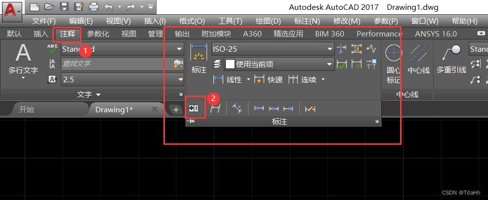
Task: Click the text justify A|A icon
Action: pos(52,64)
